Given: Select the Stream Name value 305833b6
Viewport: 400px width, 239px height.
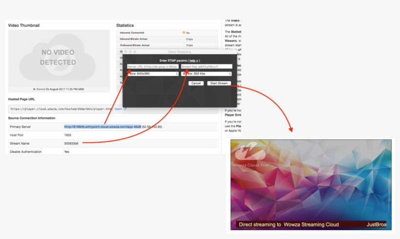Looking at the screenshot, I should tap(71, 144).
